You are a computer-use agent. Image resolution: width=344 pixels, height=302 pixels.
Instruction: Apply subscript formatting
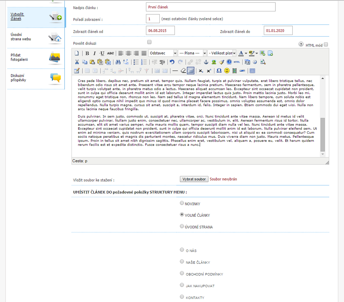click(201, 71)
